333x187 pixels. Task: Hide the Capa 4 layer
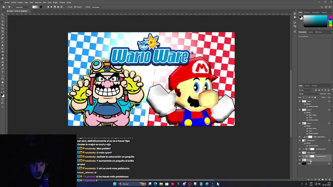[299, 101]
